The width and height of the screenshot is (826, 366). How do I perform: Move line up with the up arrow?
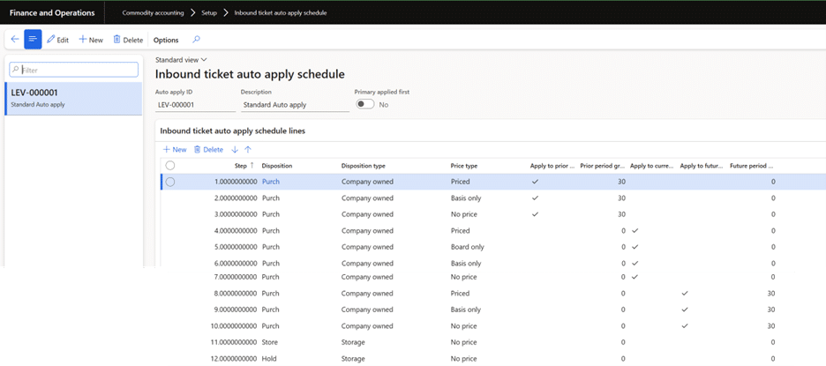tap(248, 150)
